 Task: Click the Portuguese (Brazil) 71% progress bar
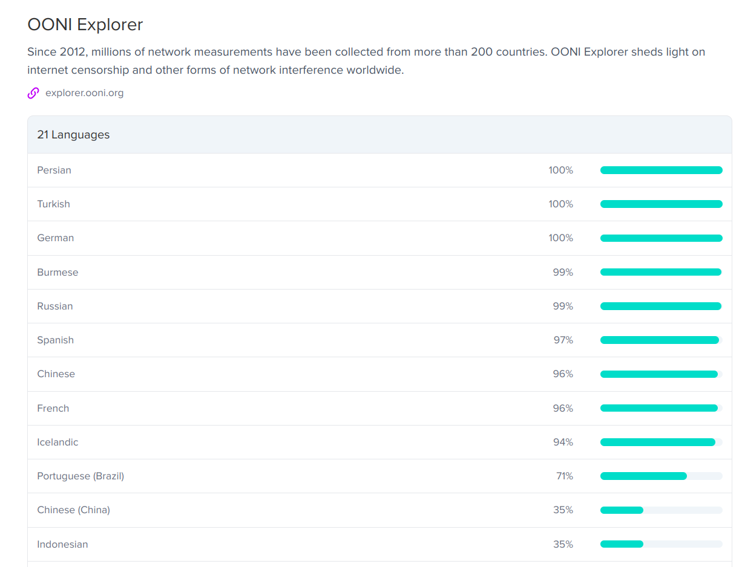point(661,476)
